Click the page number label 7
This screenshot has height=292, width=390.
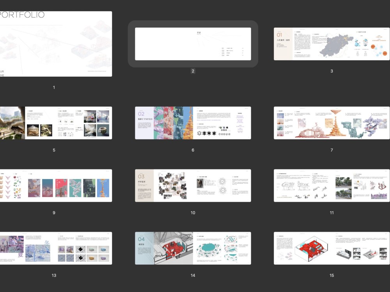[331, 150]
